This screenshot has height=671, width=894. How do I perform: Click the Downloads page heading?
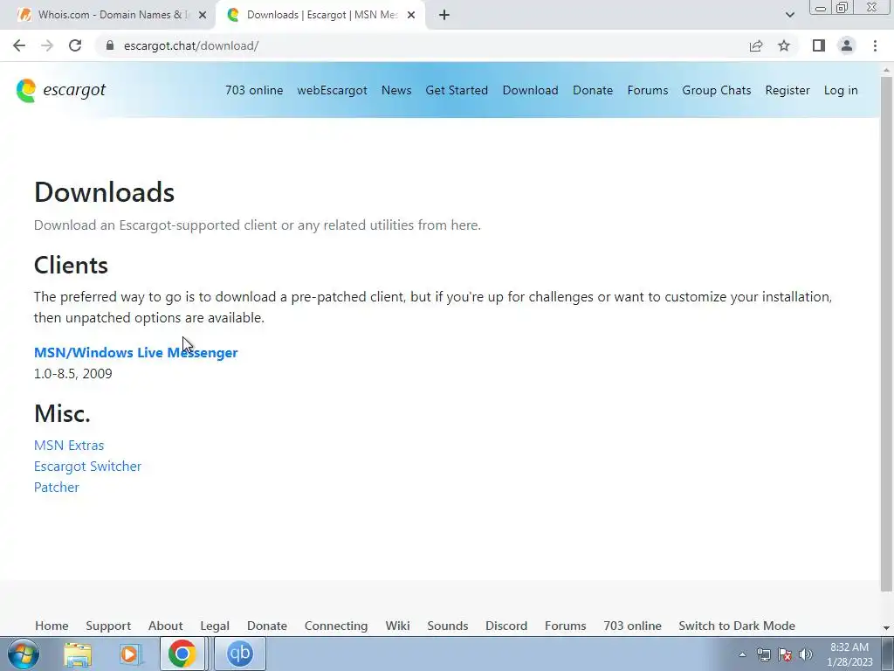[x=105, y=191]
